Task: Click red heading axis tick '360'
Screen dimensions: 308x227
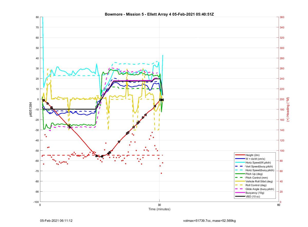Action: point(282,17)
